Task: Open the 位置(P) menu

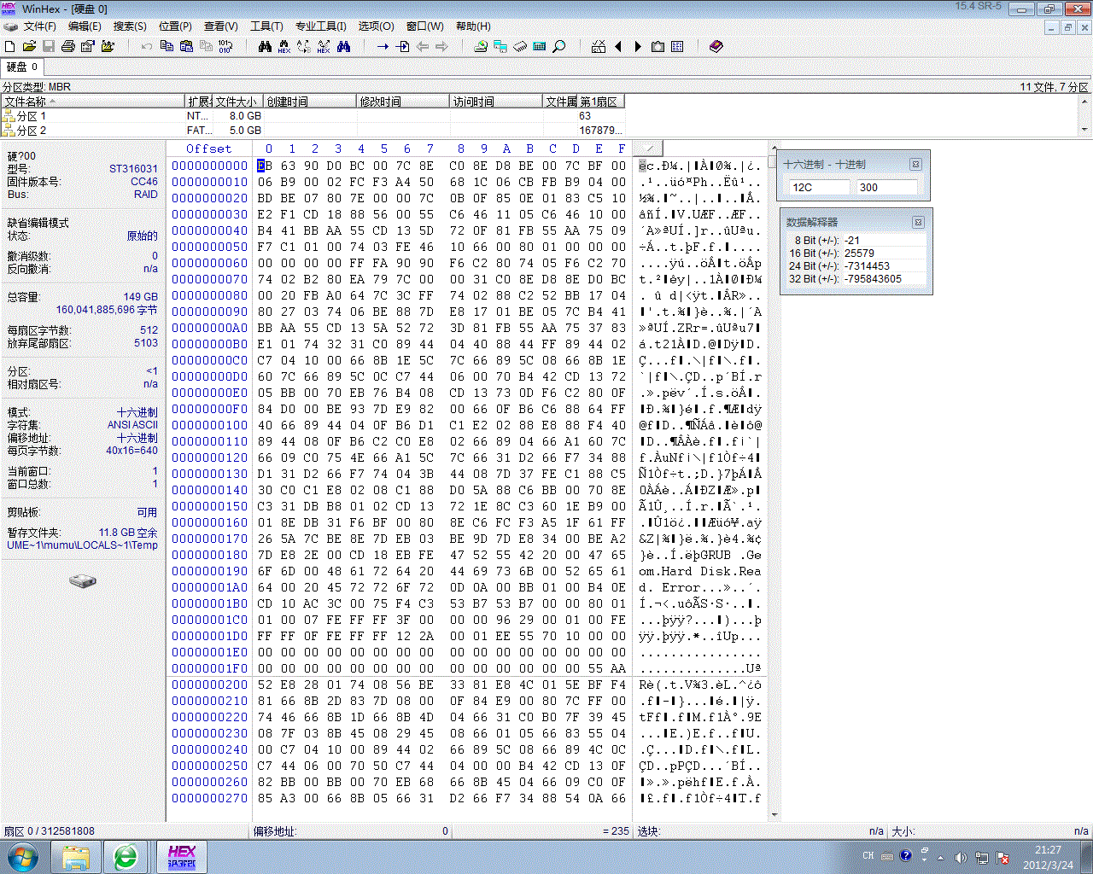Action: (175, 26)
